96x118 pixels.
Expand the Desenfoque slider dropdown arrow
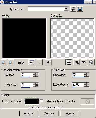[88, 85]
